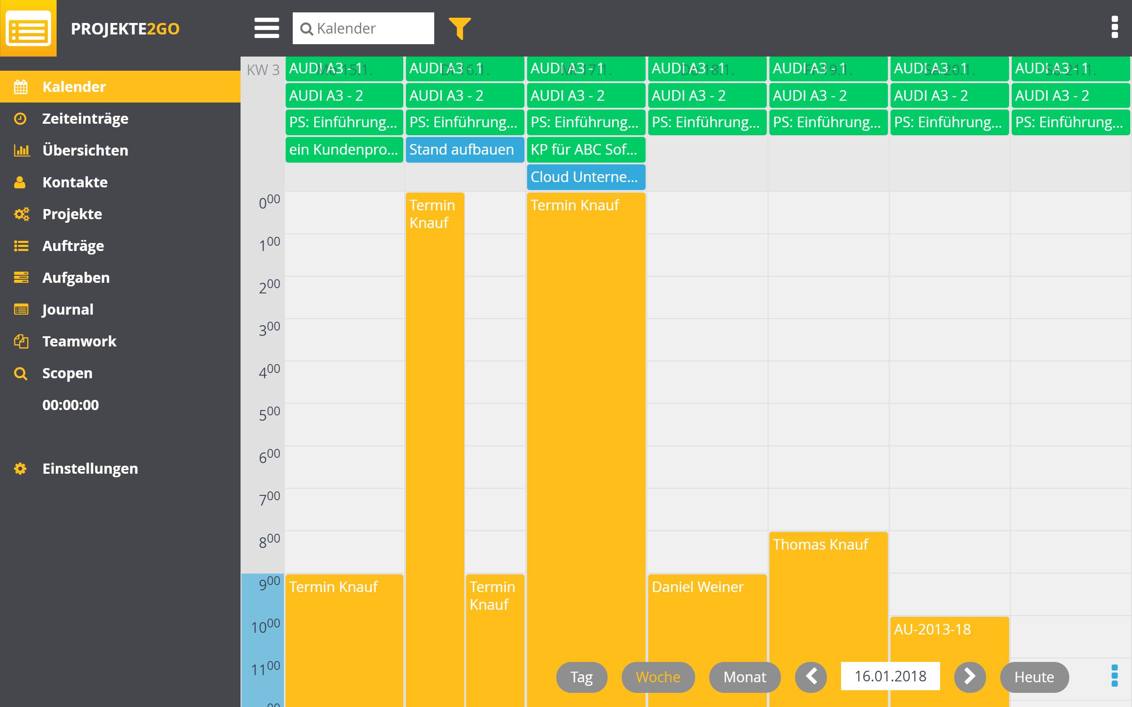Go to next week arrow

click(x=970, y=677)
